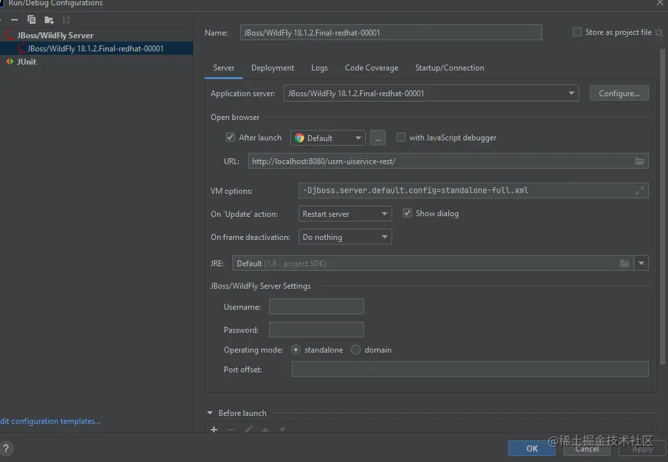Open the JRE dropdown arrow

click(x=641, y=263)
